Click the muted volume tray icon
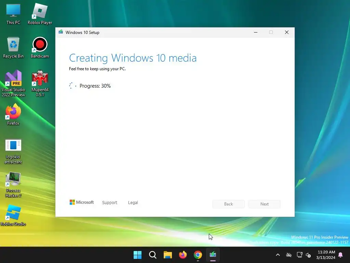350x263 pixels. pos(309,255)
